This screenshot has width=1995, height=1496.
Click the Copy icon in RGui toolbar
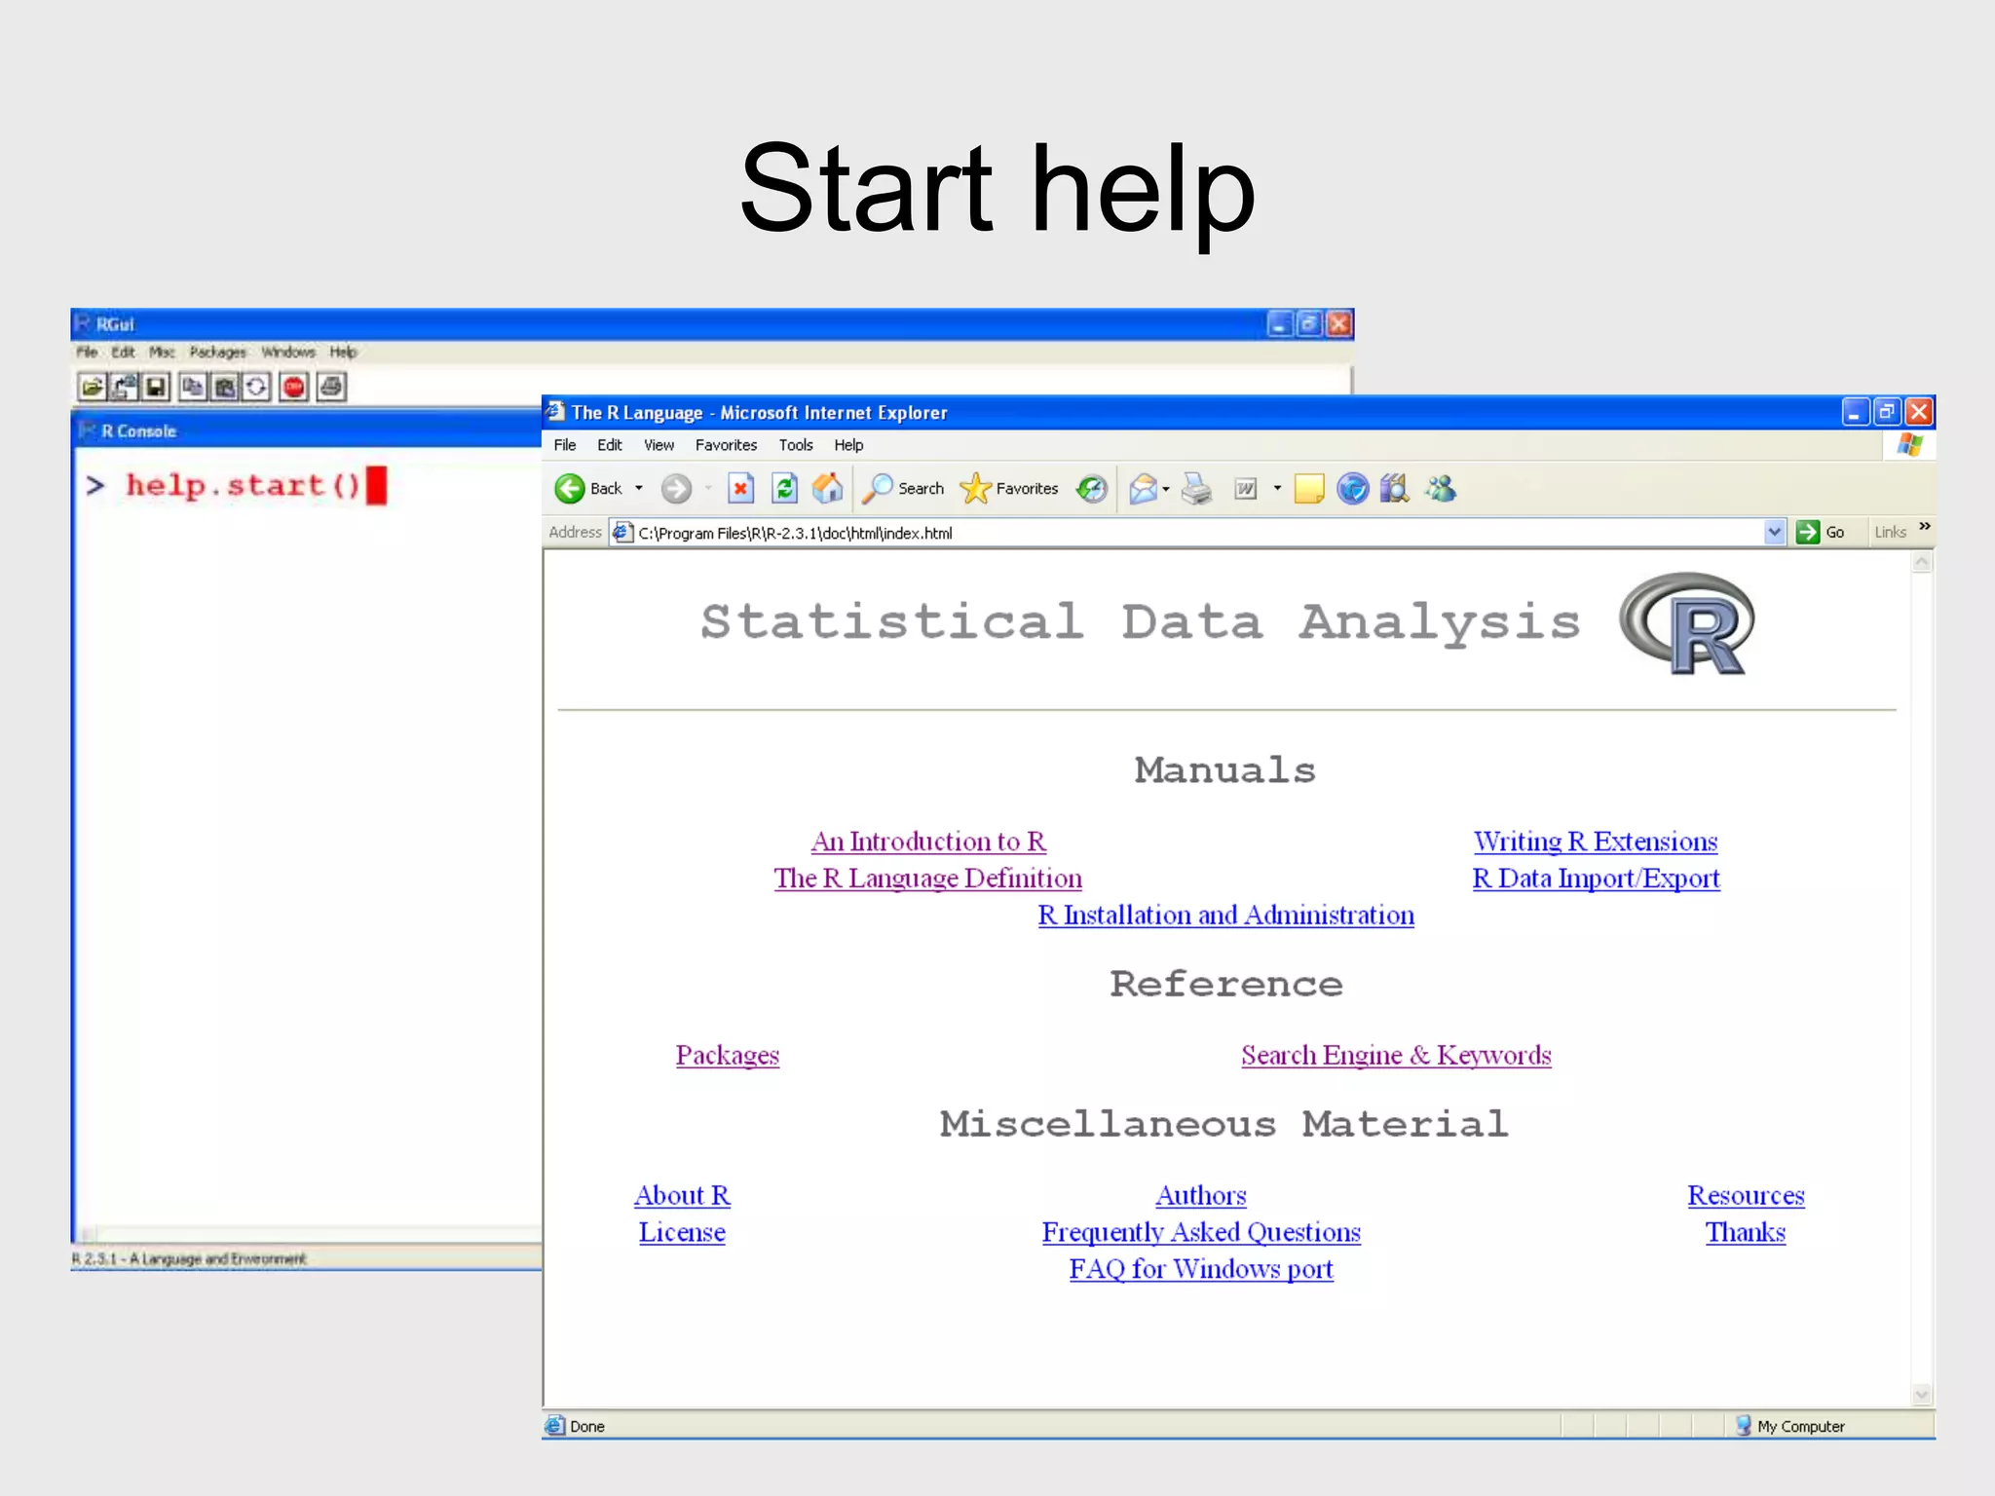click(193, 387)
